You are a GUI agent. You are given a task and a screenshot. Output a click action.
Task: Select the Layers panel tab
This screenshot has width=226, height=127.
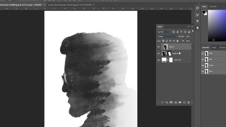tap(160, 27)
